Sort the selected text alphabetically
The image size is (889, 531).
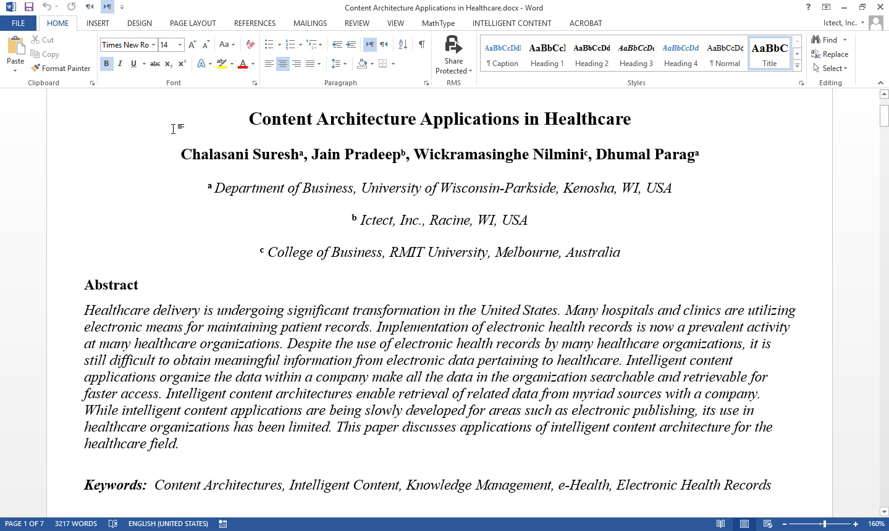pyautogui.click(x=403, y=45)
